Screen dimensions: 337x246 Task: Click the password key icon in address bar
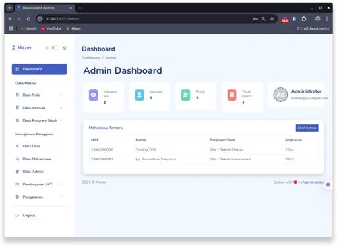click(x=255, y=19)
